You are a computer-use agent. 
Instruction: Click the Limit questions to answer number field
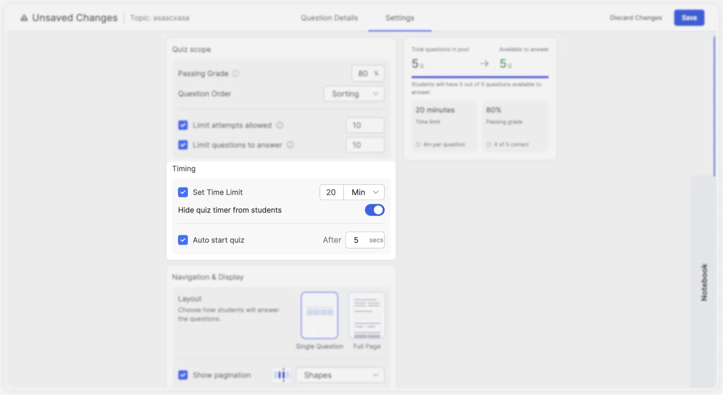[x=365, y=145]
